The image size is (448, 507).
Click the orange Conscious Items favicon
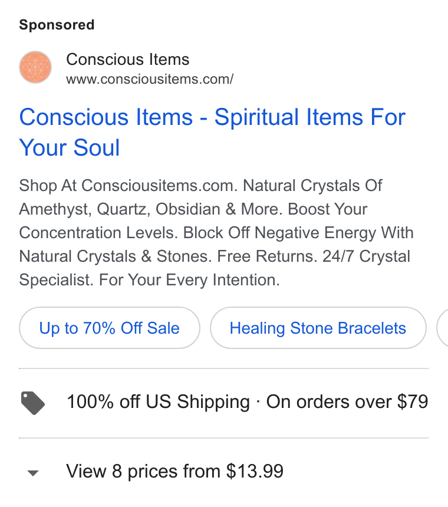(x=35, y=67)
